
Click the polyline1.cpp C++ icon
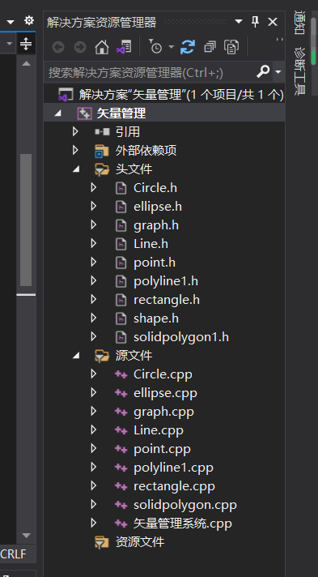121,468
